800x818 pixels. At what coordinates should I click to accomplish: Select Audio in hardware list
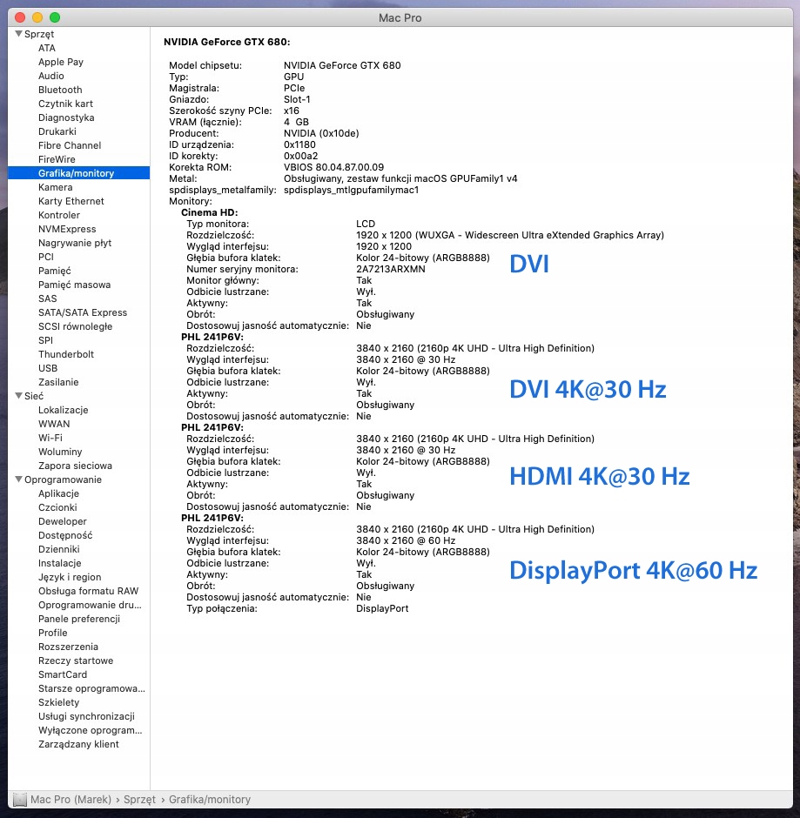coord(51,76)
